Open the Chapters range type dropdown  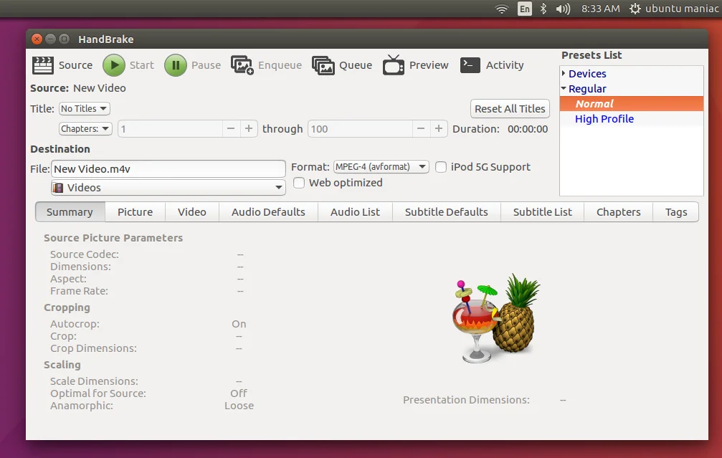tap(85, 129)
